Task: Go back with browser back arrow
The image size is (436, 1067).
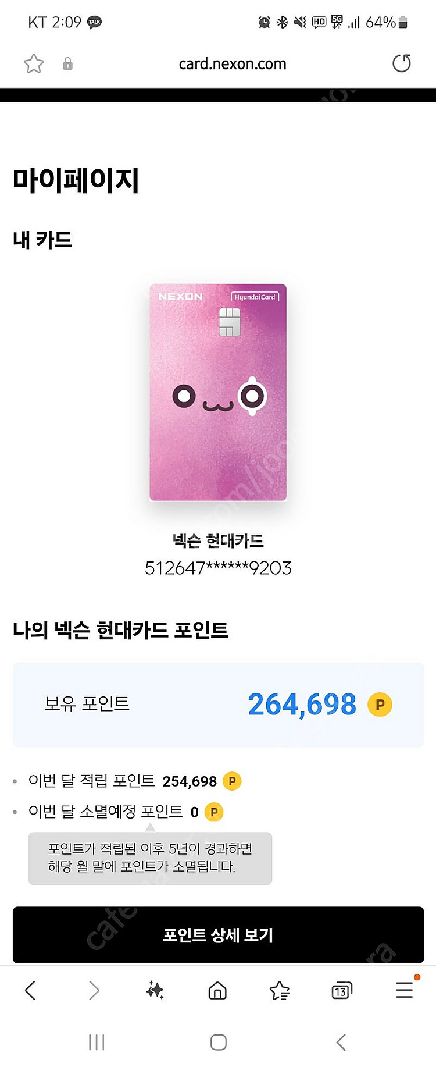Action: [31, 990]
